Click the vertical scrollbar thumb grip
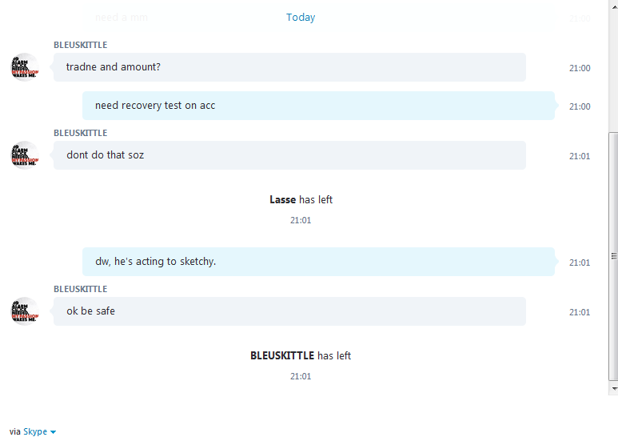 (x=614, y=256)
